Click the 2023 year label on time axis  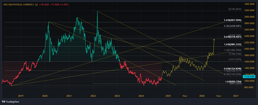point(117,96)
